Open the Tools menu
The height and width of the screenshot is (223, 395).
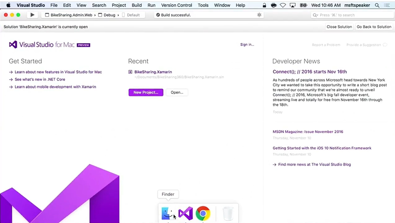203,5
